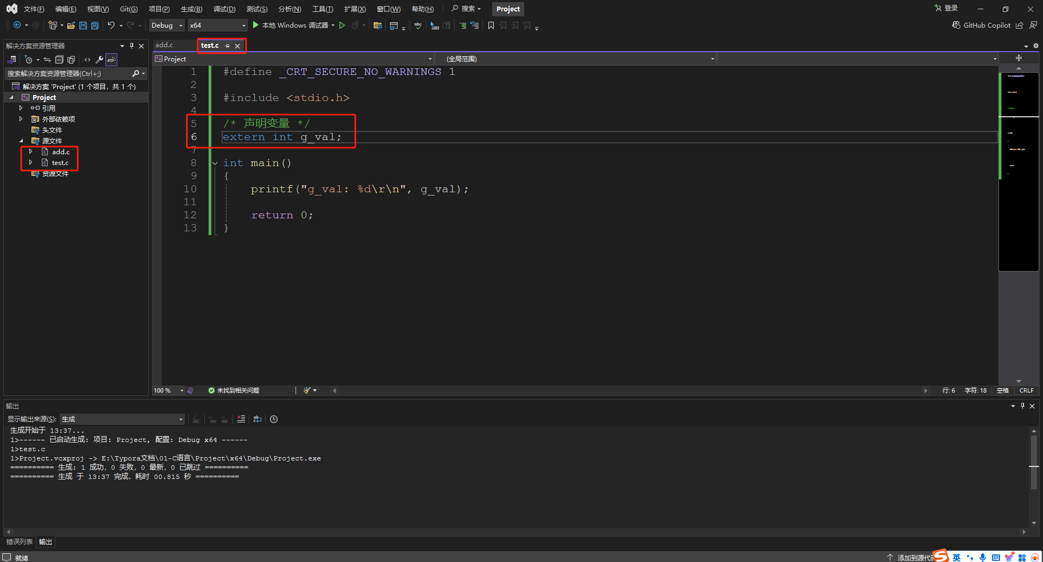Collapse the main function code fold
Screen dimensions: 1043x562
tap(215, 163)
